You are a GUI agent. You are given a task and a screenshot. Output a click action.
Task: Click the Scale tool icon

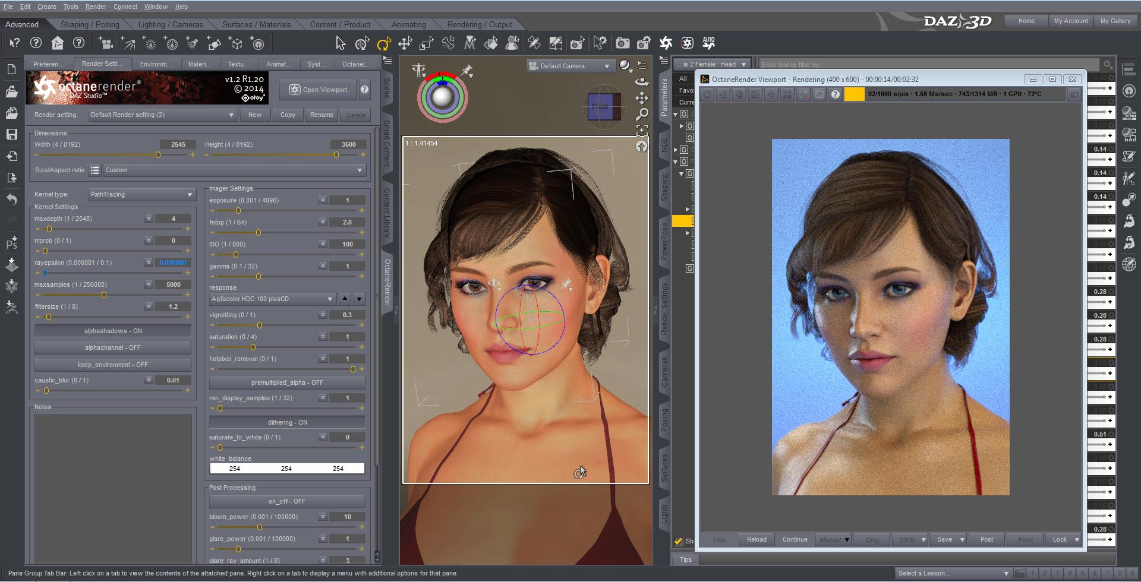(426, 43)
